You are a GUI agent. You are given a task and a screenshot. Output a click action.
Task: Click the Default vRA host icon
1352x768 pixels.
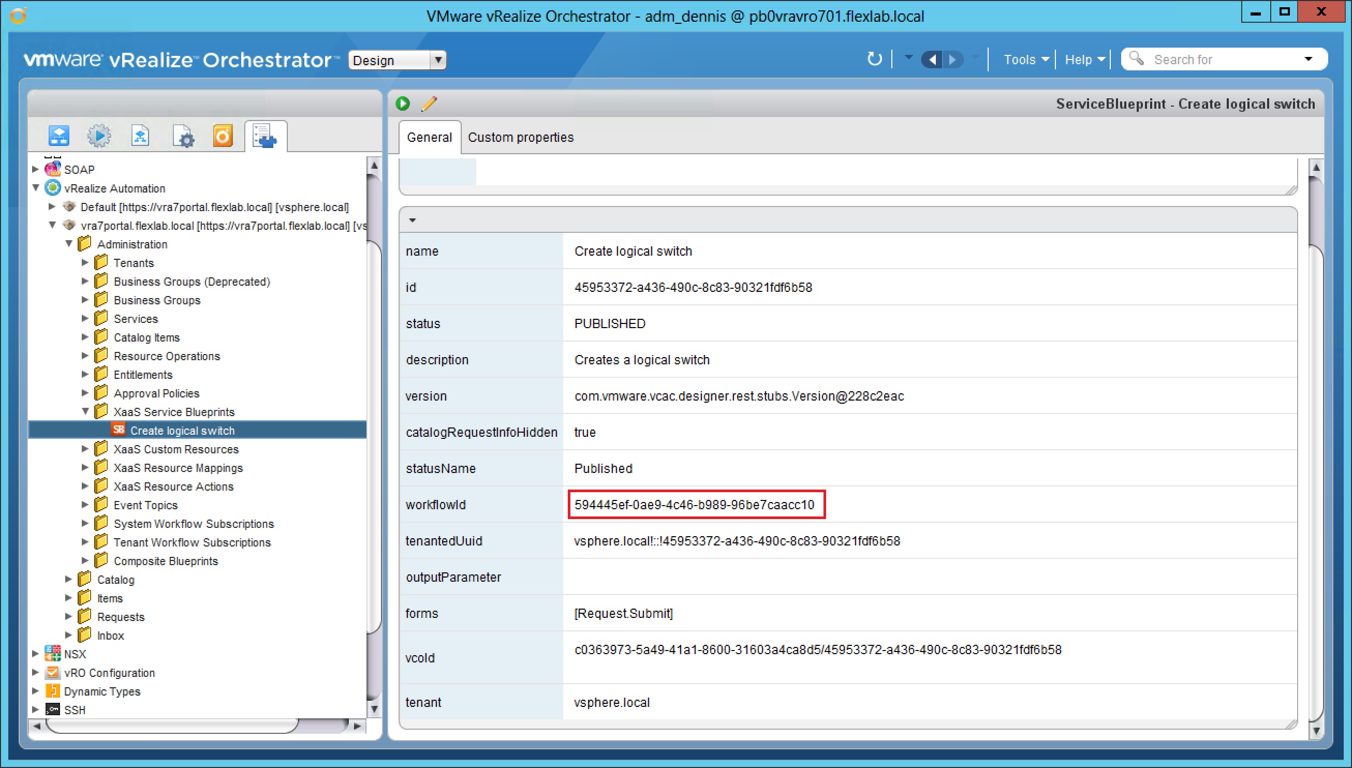(69, 206)
